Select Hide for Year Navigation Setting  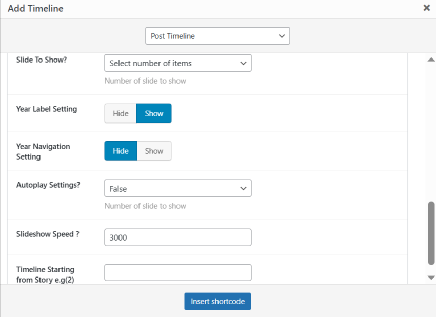point(121,151)
